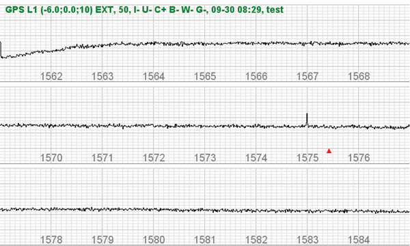
Task: Click the red triangle event marker
Action: pyautogui.click(x=329, y=151)
